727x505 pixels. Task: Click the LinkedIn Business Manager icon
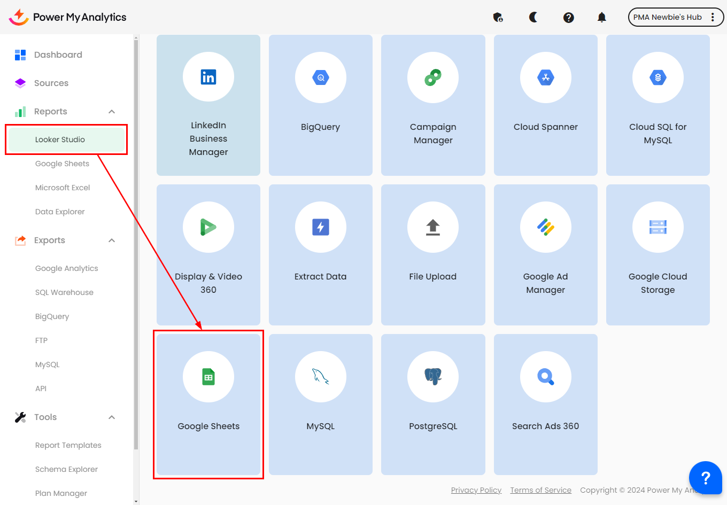(x=208, y=77)
